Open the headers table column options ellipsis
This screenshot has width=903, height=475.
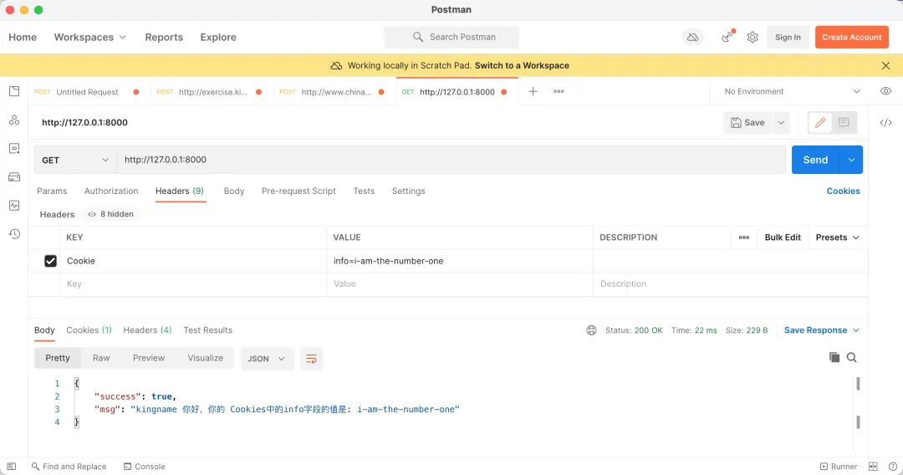744,238
